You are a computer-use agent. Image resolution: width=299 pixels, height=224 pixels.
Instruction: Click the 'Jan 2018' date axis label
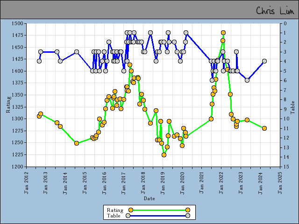pos(143,183)
